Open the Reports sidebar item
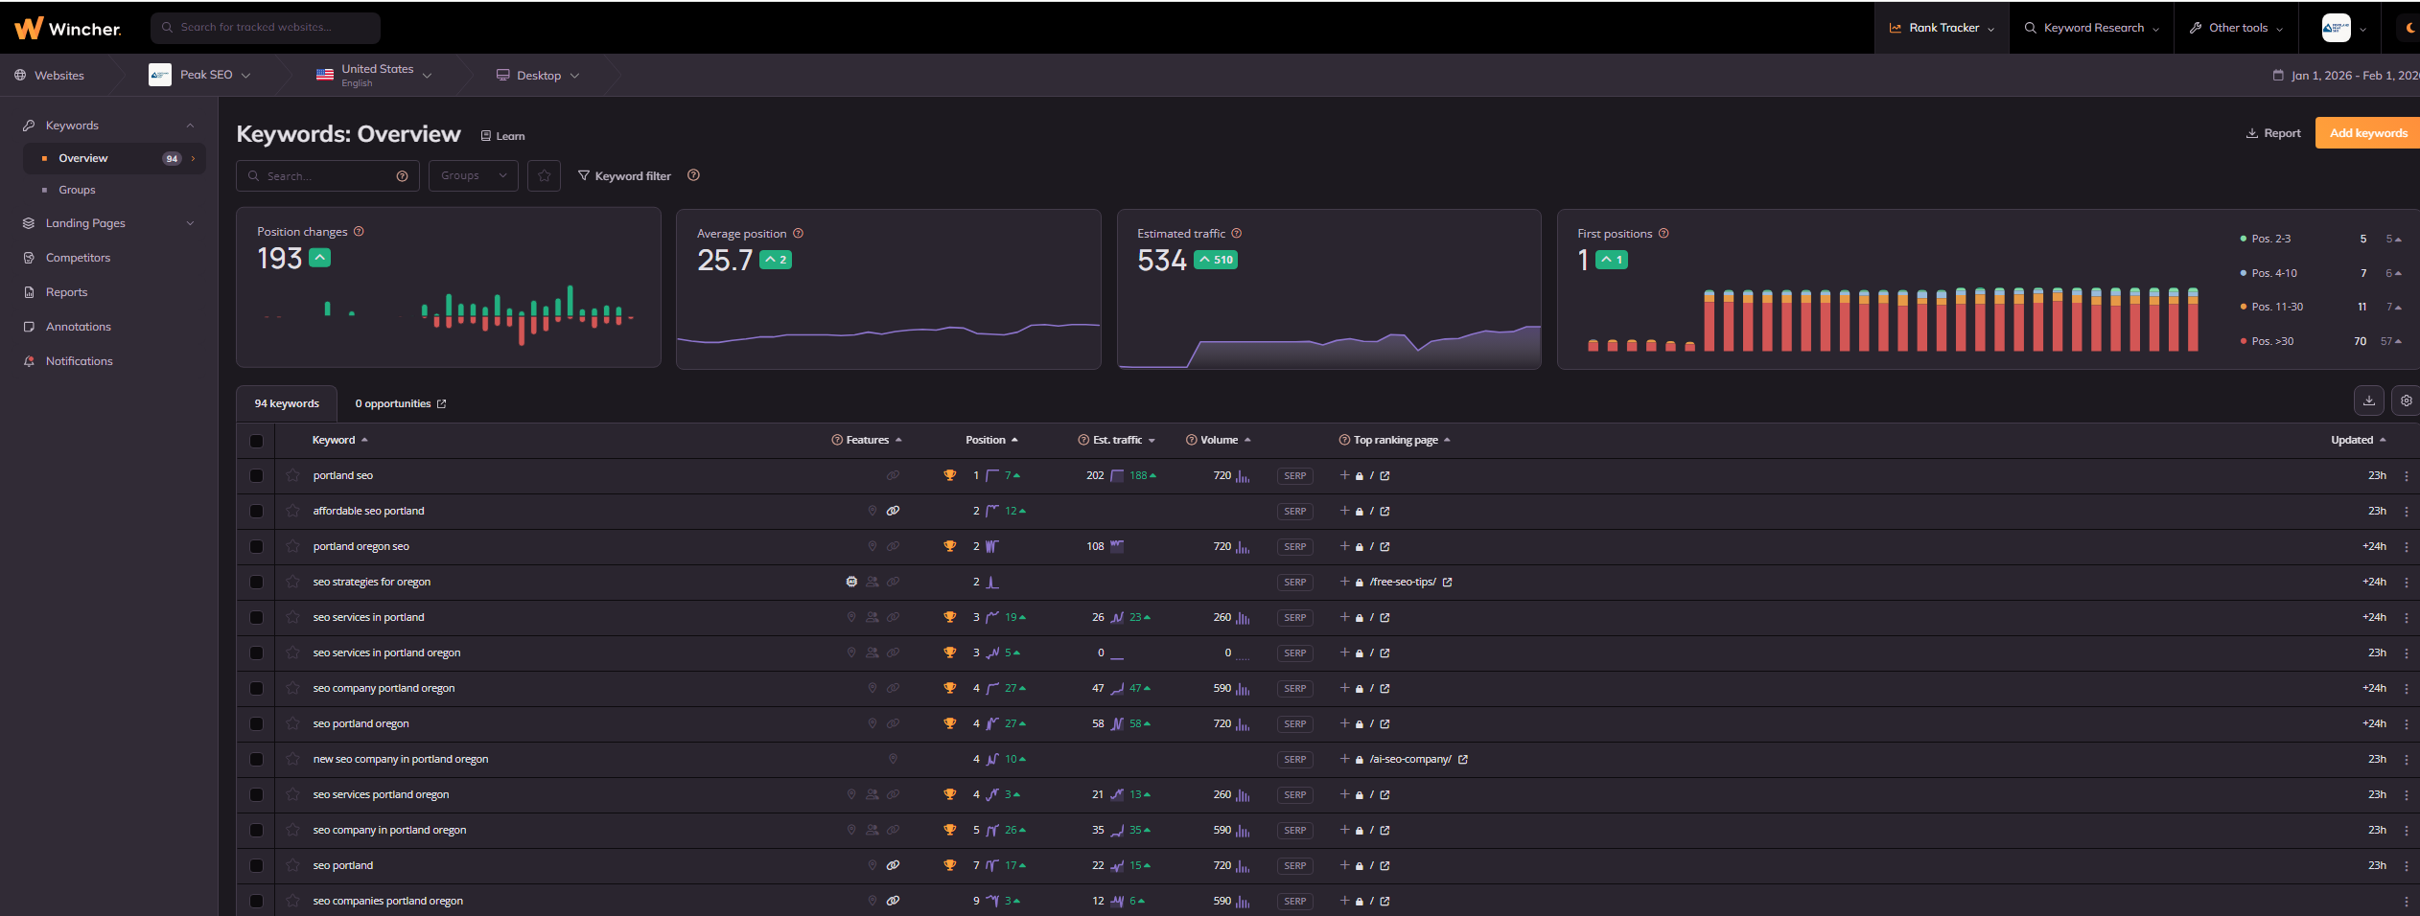The width and height of the screenshot is (2420, 916). [67, 291]
